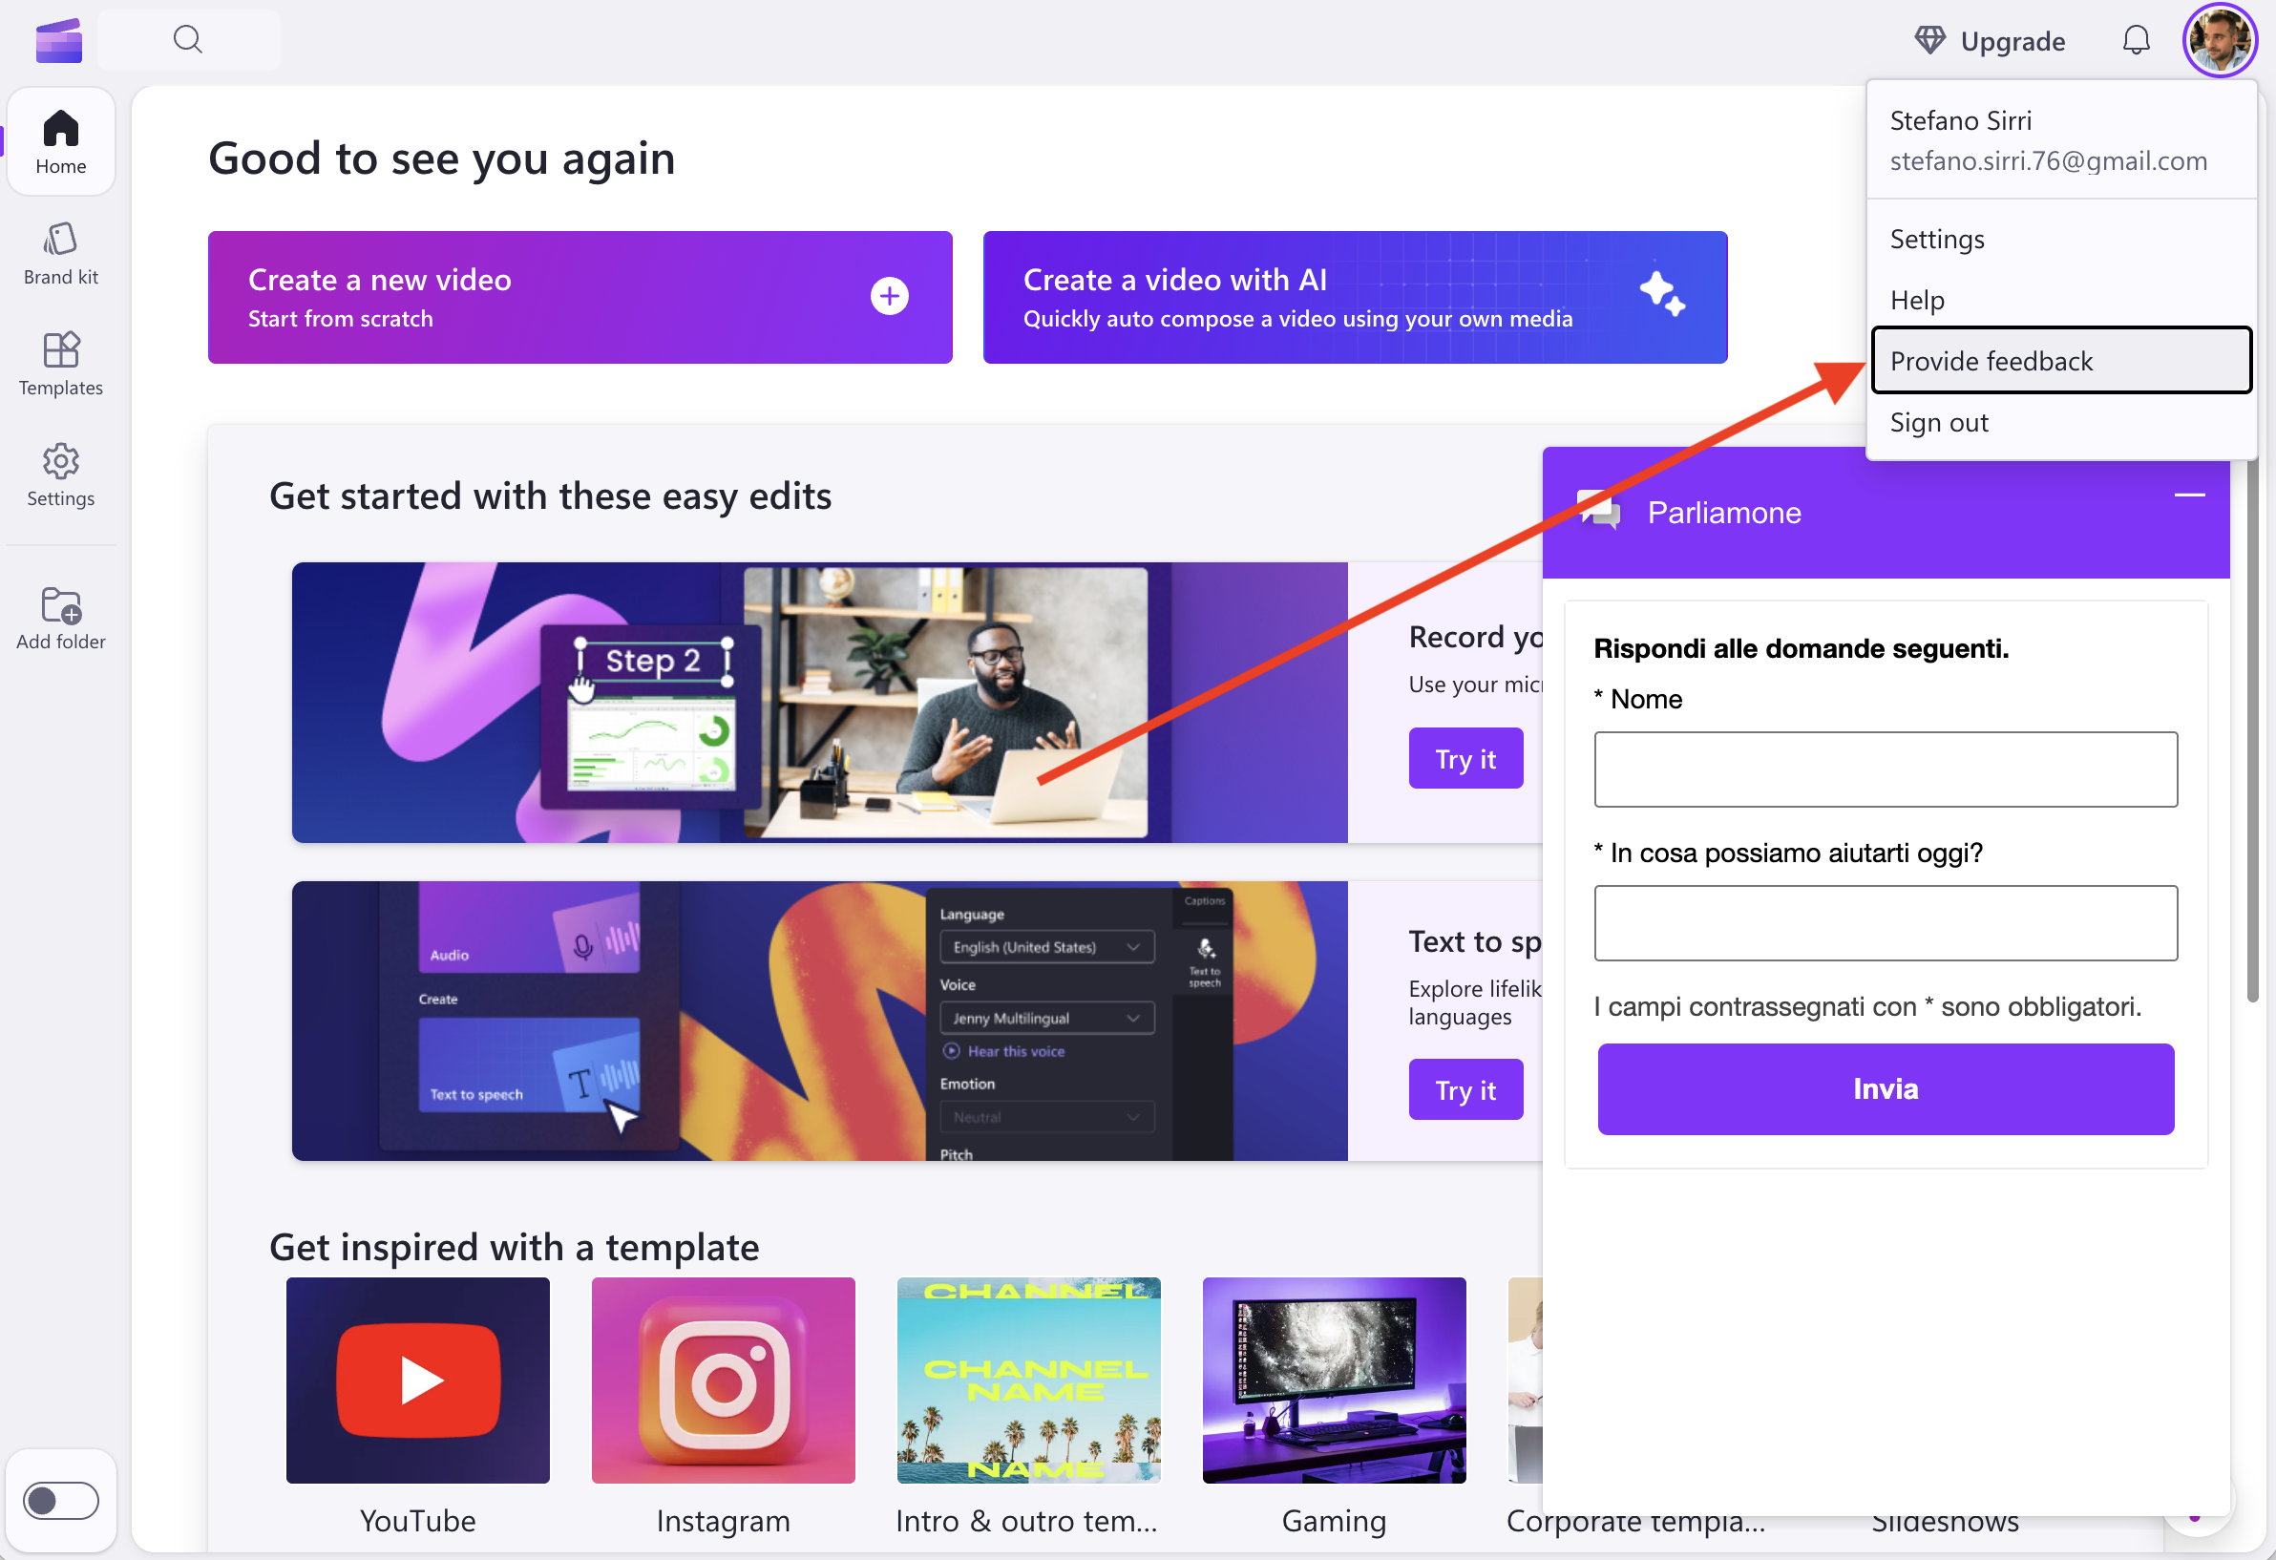Image resolution: width=2276 pixels, height=1560 pixels.
Task: Click 'Get inspired with a template' heading
Action: (515, 1247)
